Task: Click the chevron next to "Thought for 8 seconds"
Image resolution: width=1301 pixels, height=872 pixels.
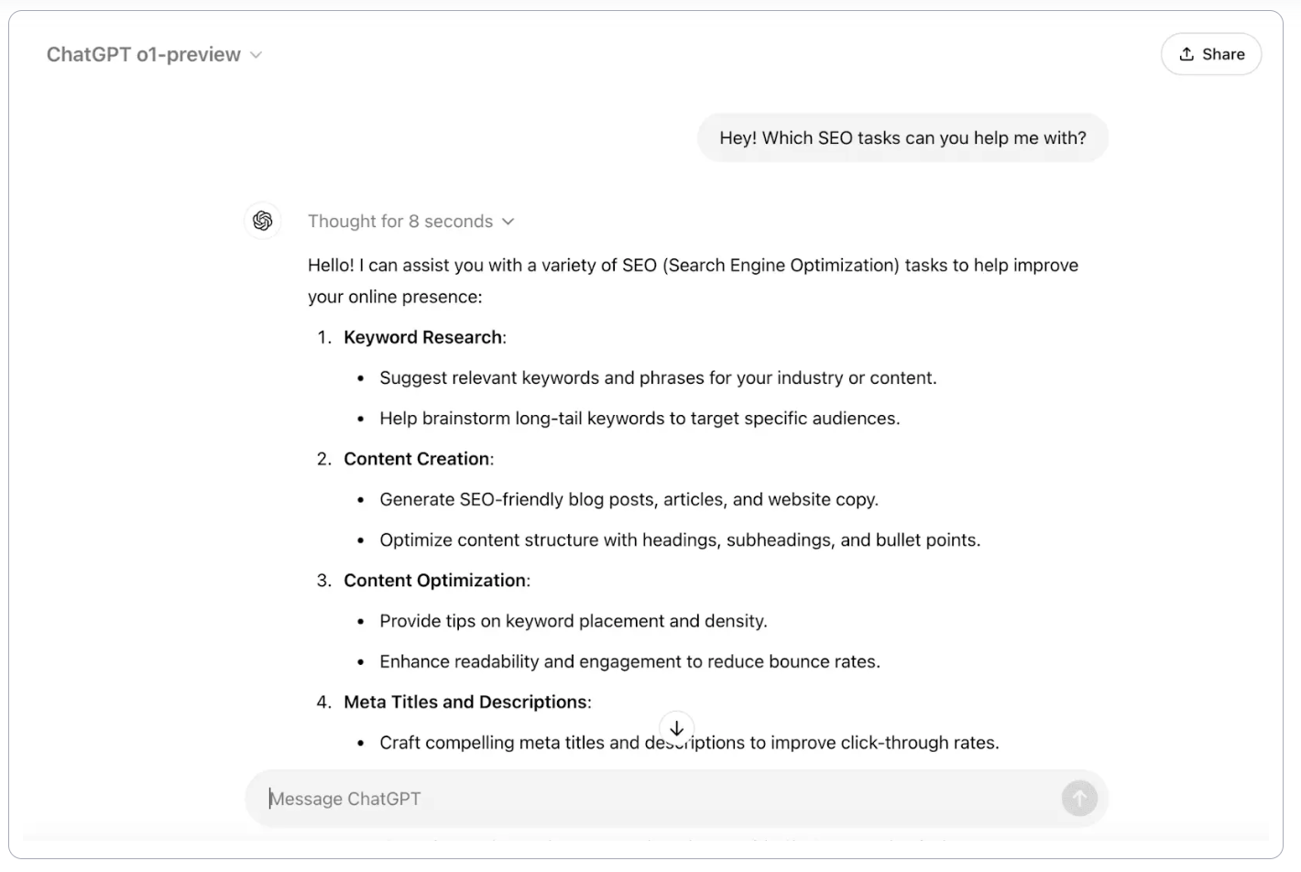Action: click(509, 221)
